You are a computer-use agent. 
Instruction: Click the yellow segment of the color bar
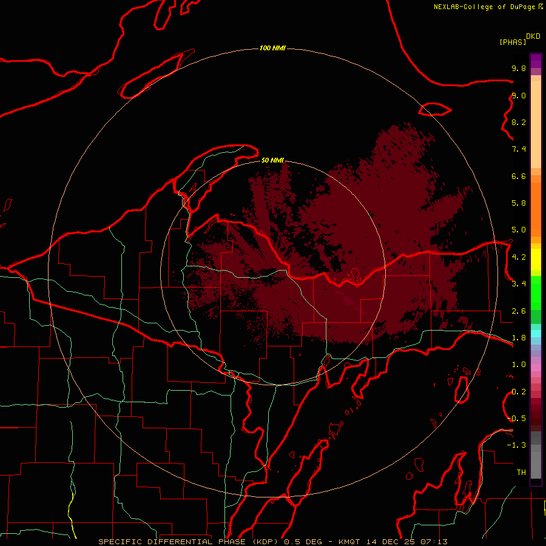click(536, 260)
